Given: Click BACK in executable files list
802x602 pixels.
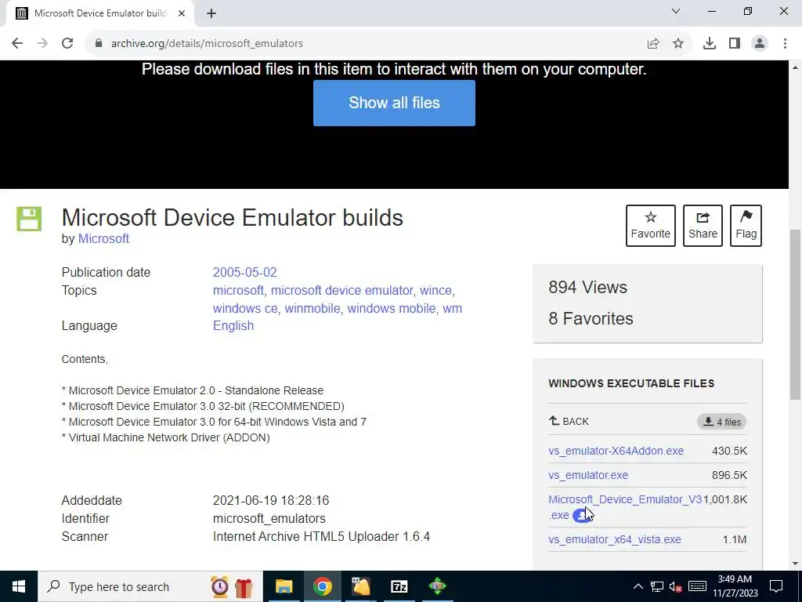Looking at the screenshot, I should pos(569,421).
